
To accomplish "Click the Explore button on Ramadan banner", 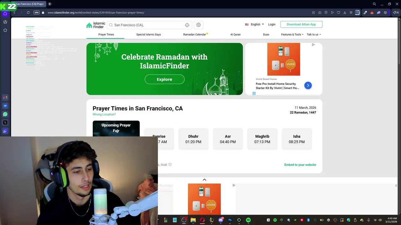I will tap(164, 79).
